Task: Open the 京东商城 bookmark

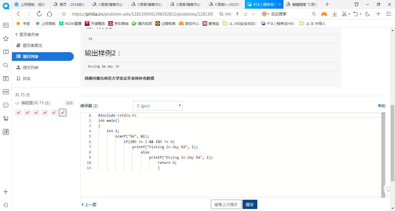Action: (x=119, y=23)
